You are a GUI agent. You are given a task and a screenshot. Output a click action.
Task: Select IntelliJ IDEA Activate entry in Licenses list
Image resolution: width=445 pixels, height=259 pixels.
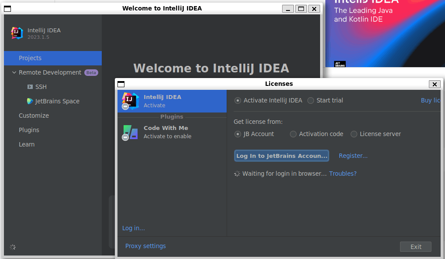[x=172, y=101]
